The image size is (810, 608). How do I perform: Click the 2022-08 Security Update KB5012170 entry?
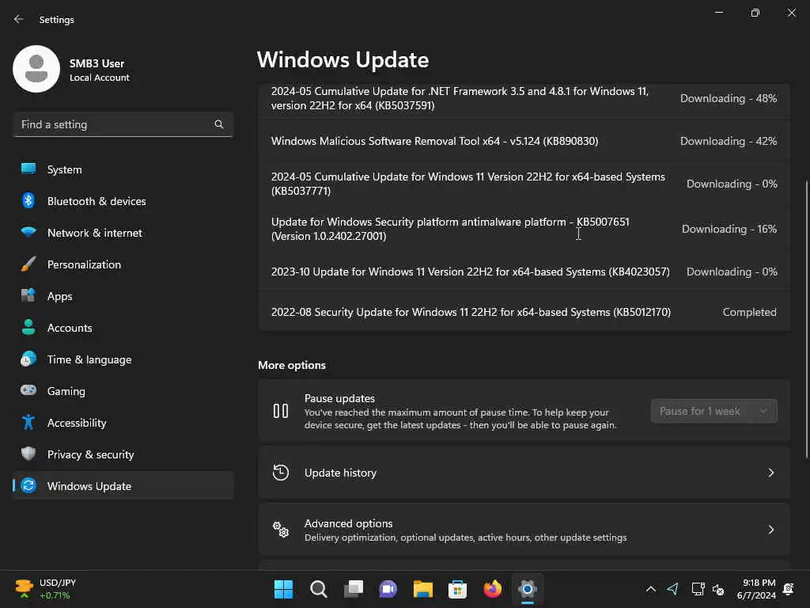coord(524,312)
